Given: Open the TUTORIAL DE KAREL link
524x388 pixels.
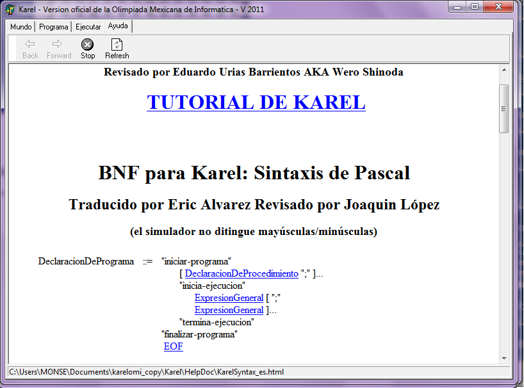Looking at the screenshot, I should (256, 102).
